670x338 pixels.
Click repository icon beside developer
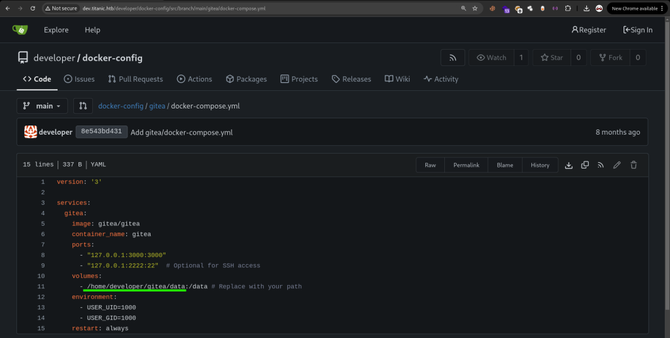23,58
